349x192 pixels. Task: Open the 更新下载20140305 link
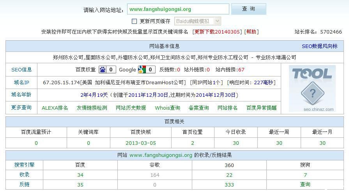(218, 32)
